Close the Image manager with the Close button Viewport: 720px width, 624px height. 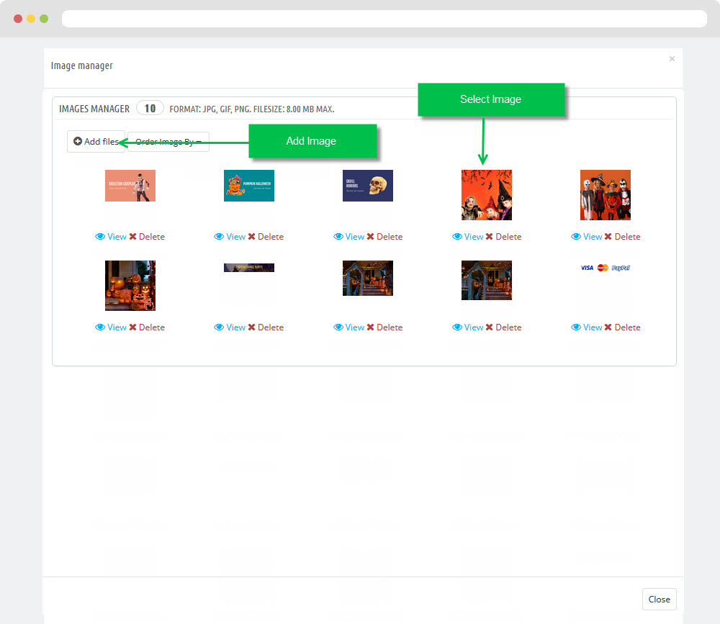point(659,600)
